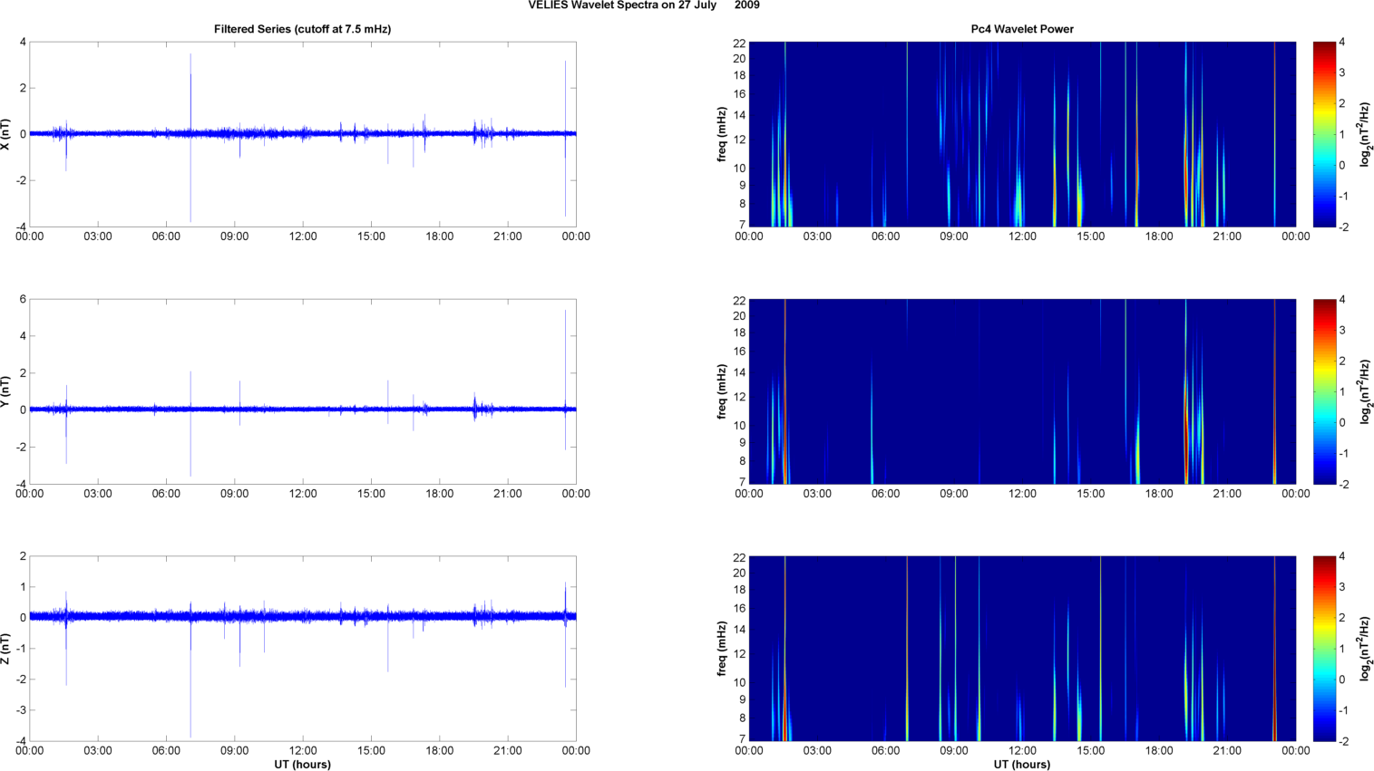The width and height of the screenshot is (1374, 771).
Task: Click the VELIES Wavelet Spectra main title
Action: coord(644,5)
